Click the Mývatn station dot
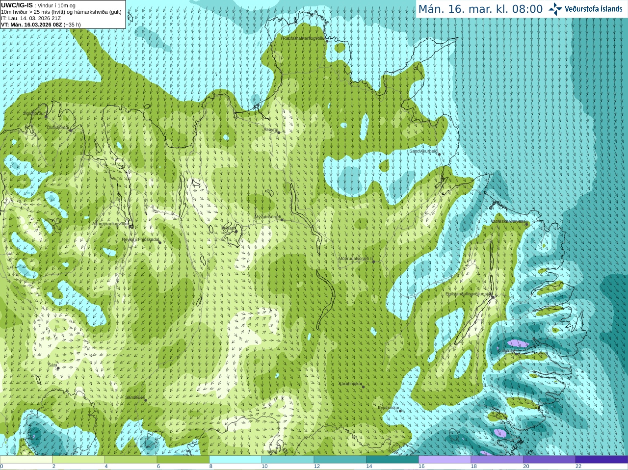628x470 pixels. (x=235, y=231)
